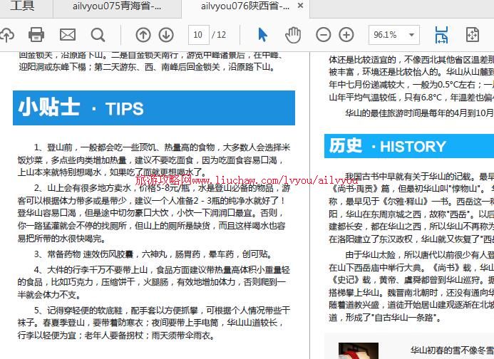
Task: Zoom in with plus button
Action: (x=346, y=35)
